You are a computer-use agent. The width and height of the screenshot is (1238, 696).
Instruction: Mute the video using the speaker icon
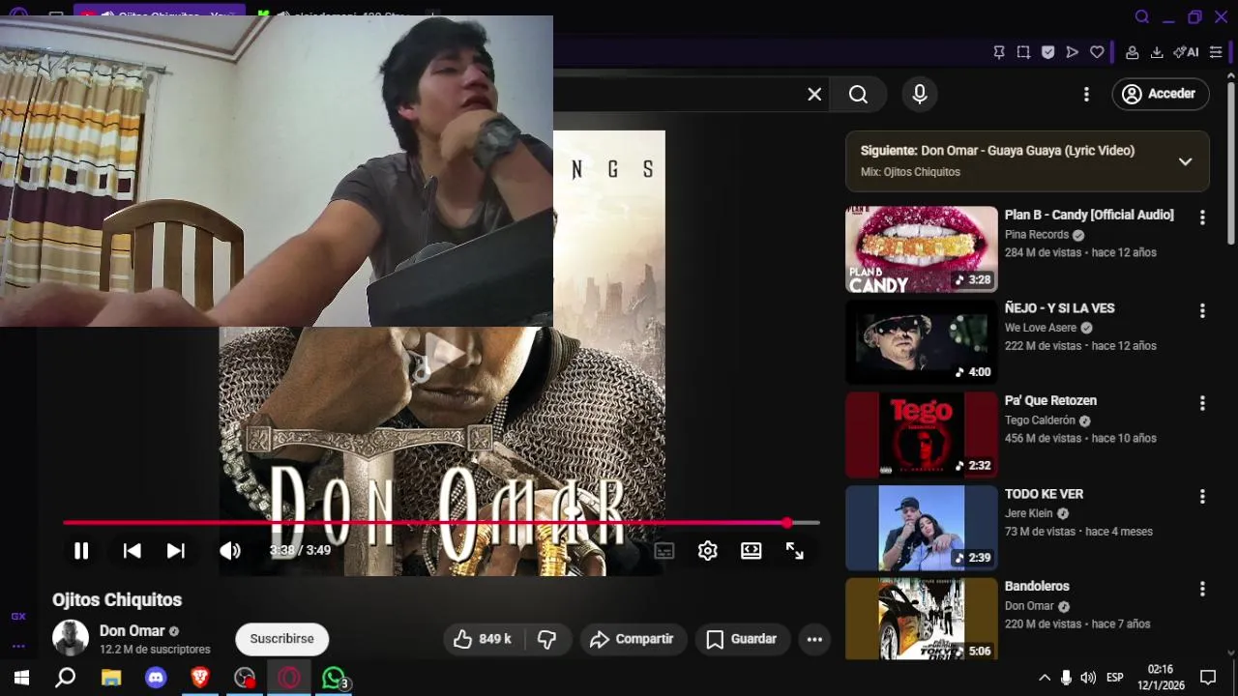[229, 551]
